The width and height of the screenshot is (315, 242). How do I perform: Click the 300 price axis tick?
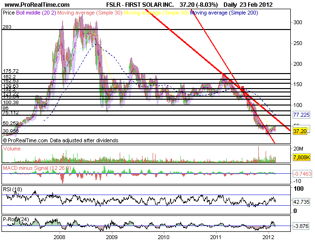(298, 22)
